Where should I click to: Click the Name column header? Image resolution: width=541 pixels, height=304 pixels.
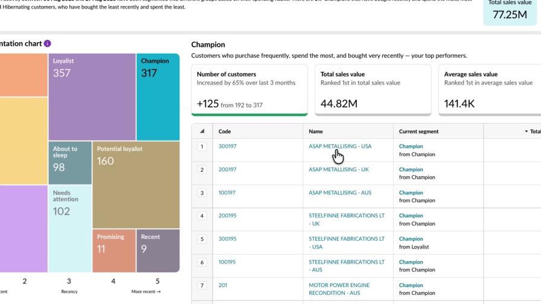coord(316,131)
